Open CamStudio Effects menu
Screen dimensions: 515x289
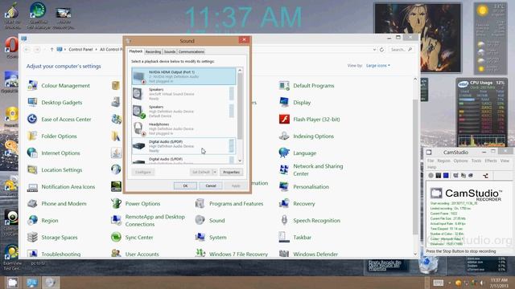coord(491,161)
